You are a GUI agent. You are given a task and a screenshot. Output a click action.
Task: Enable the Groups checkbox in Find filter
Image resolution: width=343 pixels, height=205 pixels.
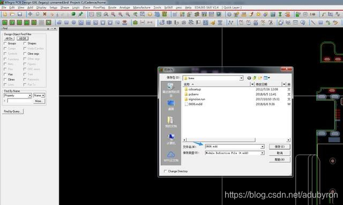click(x=5, y=43)
